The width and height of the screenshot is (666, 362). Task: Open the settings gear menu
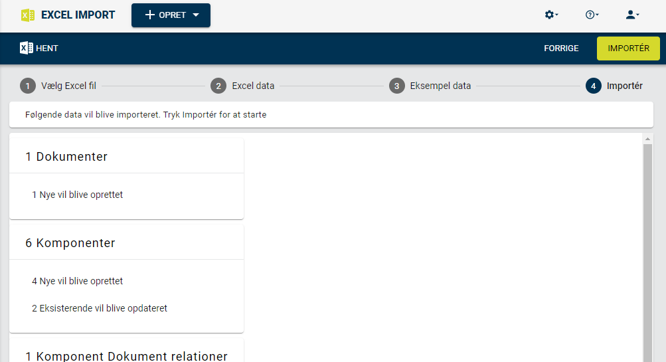(x=551, y=15)
